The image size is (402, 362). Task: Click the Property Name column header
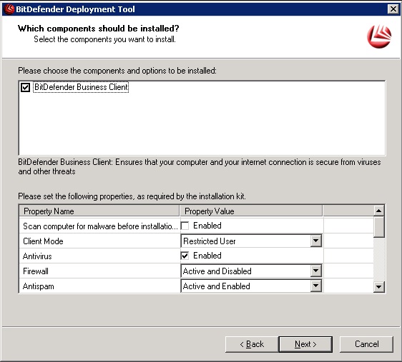99,211
